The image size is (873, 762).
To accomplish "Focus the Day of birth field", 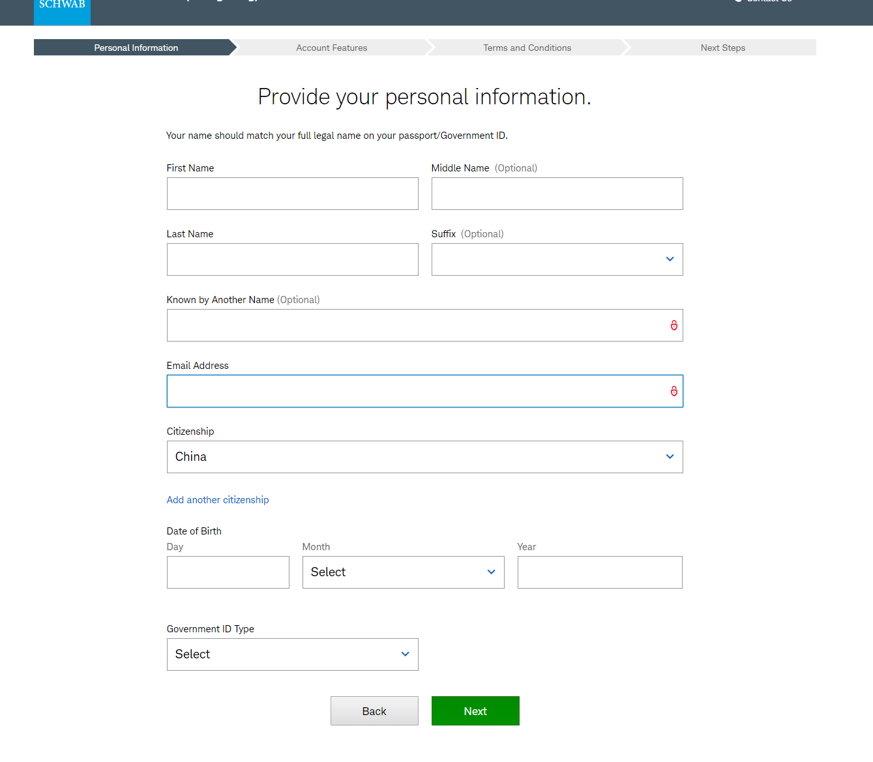I will tap(228, 572).
